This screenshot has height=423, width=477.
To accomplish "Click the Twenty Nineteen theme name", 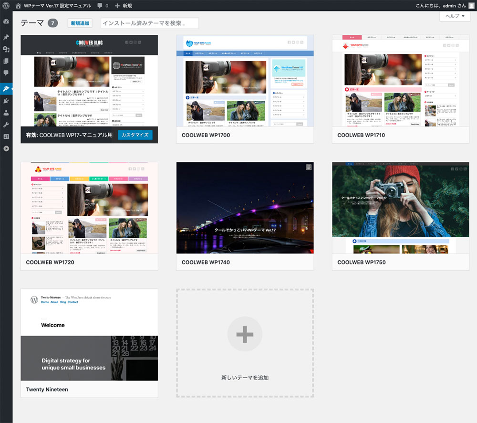I will coord(47,390).
